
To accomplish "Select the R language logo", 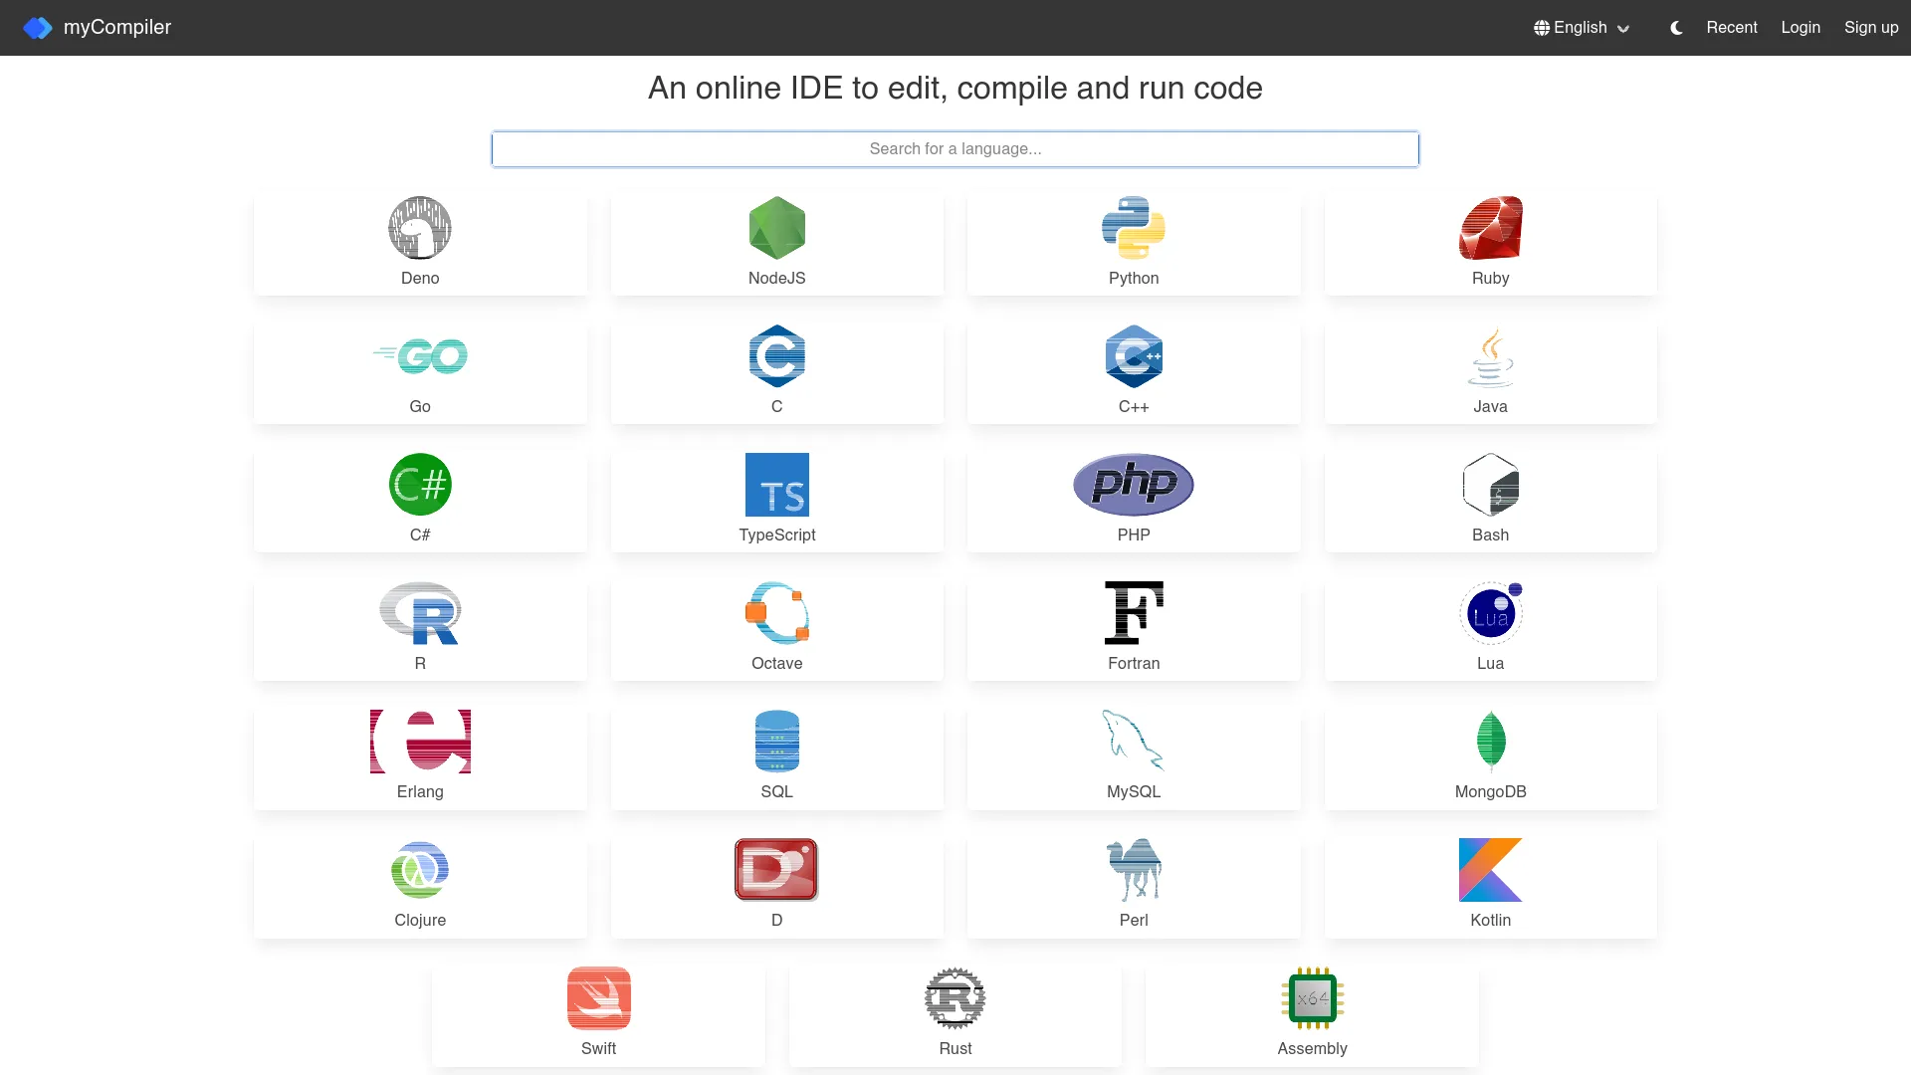I will 420,613.
